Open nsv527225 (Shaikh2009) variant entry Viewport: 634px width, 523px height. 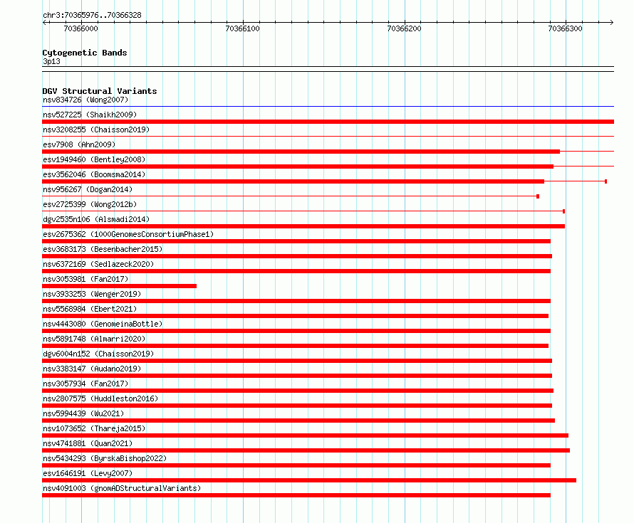90,115
